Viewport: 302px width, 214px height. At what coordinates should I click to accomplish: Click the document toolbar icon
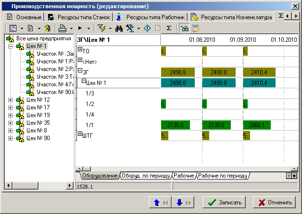point(30,28)
